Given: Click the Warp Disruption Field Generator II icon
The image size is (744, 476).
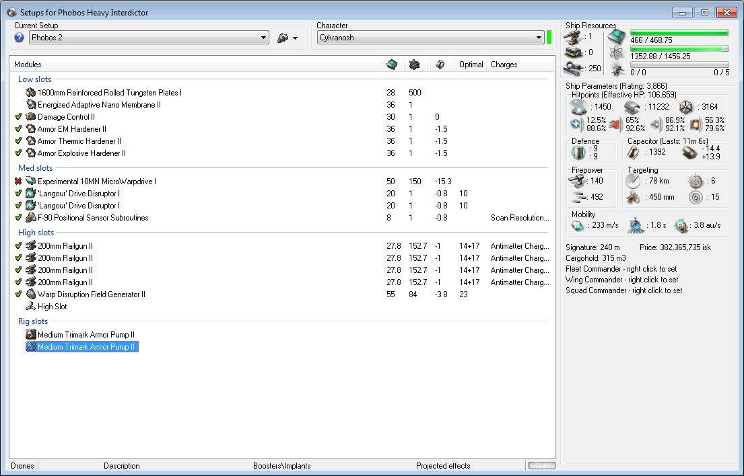Looking at the screenshot, I should [31, 294].
